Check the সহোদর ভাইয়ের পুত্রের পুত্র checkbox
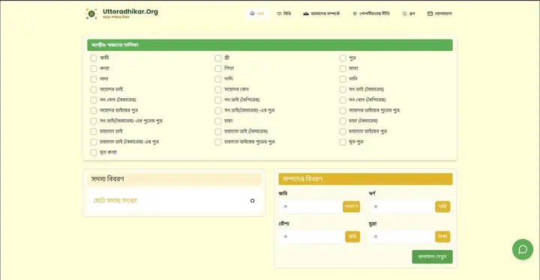The width and height of the screenshot is (540, 280). (x=343, y=111)
